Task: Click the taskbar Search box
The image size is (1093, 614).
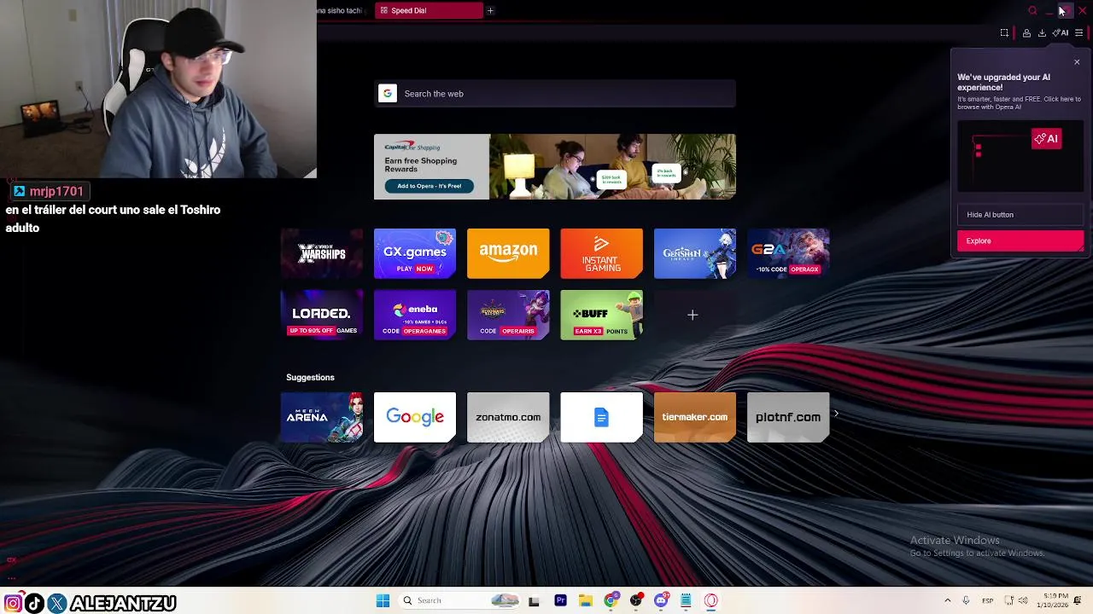Action: [460, 600]
